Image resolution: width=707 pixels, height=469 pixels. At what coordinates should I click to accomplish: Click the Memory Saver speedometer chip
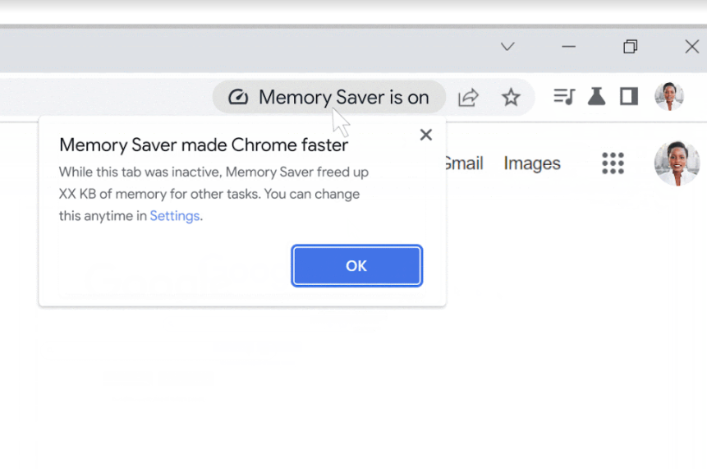[x=329, y=97]
